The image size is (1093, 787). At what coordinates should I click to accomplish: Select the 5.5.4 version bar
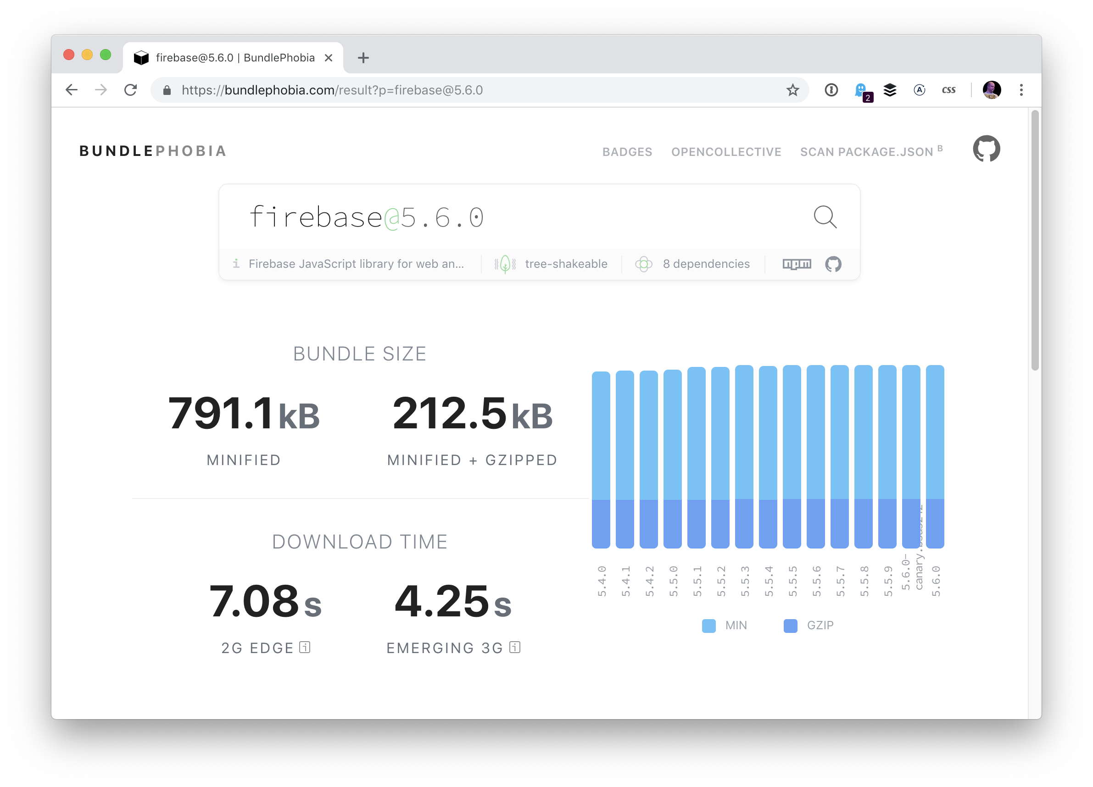coord(768,457)
